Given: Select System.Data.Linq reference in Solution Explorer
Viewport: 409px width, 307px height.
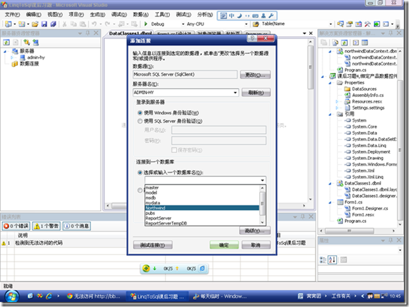Looking at the screenshot, I should pyautogui.click(x=369, y=145).
